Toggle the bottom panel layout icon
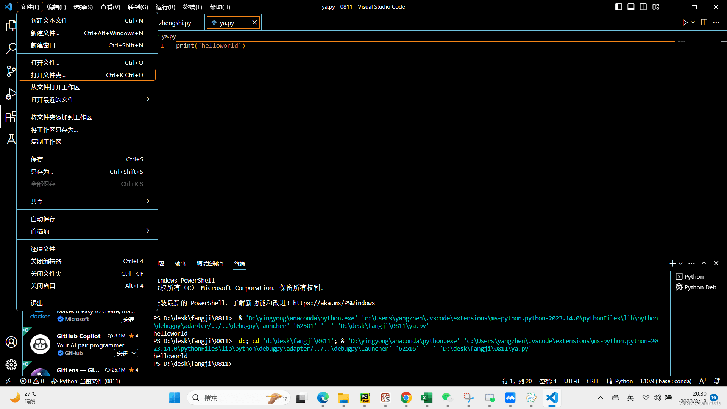This screenshot has height=409, width=727. pos(631,7)
